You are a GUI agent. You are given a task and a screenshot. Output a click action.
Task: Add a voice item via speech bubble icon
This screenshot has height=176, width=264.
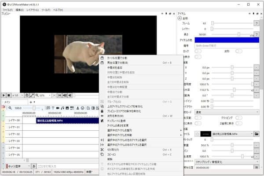pos(48,108)
